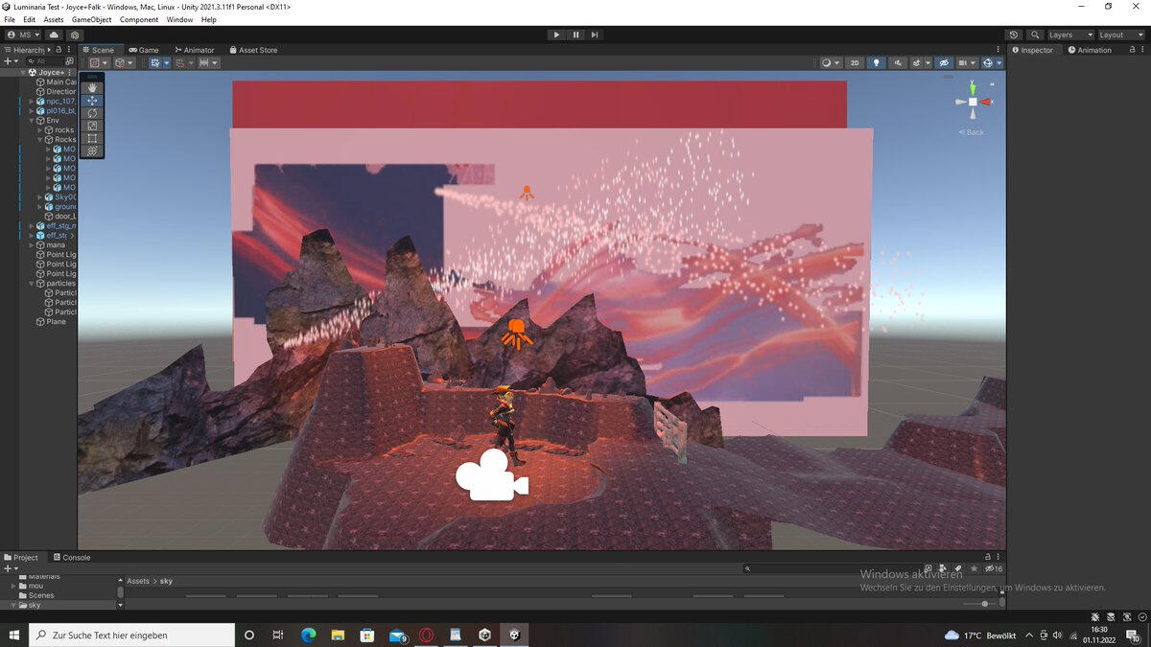The image size is (1151, 647).
Task: Open the Layout dropdown
Action: 1120,35
